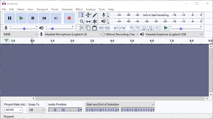Open the Select menu

coord(21,10)
